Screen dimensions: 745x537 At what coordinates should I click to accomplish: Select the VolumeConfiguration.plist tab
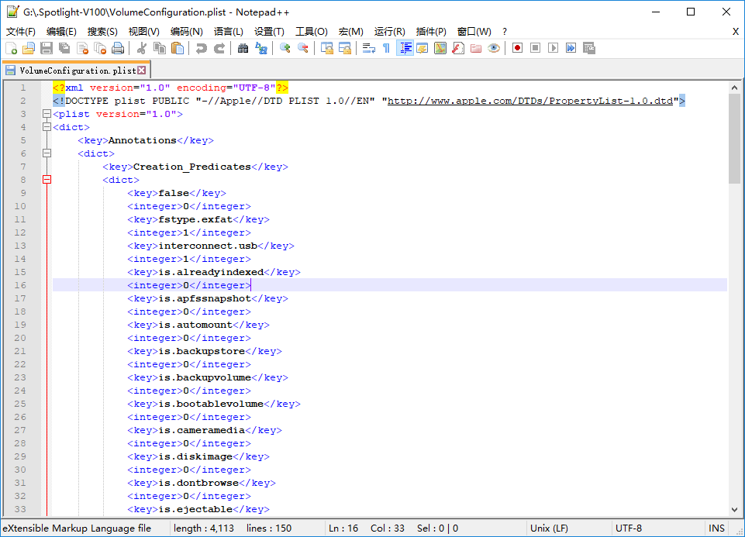coord(77,71)
